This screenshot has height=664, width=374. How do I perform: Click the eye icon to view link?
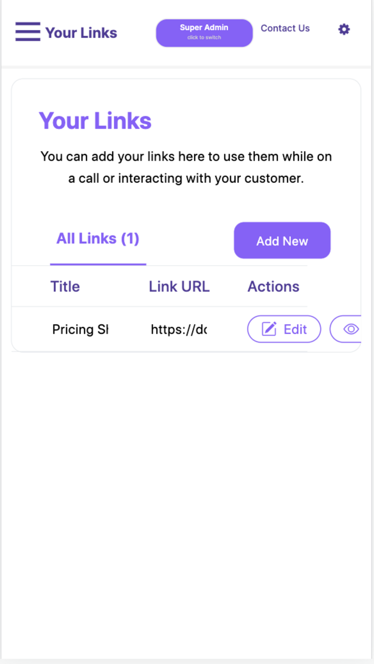tap(351, 329)
